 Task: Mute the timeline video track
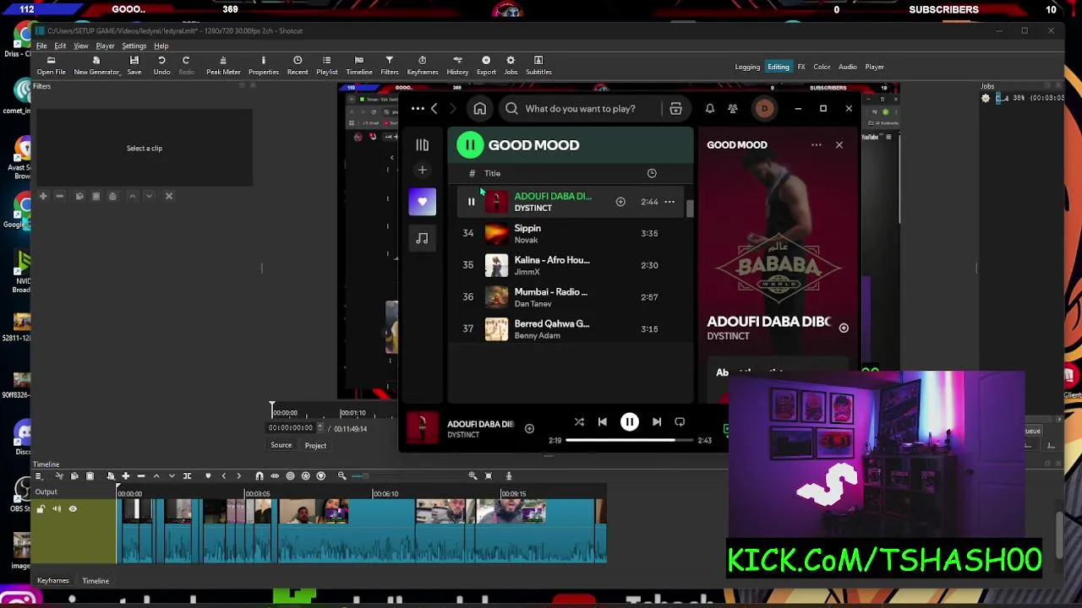tap(57, 508)
